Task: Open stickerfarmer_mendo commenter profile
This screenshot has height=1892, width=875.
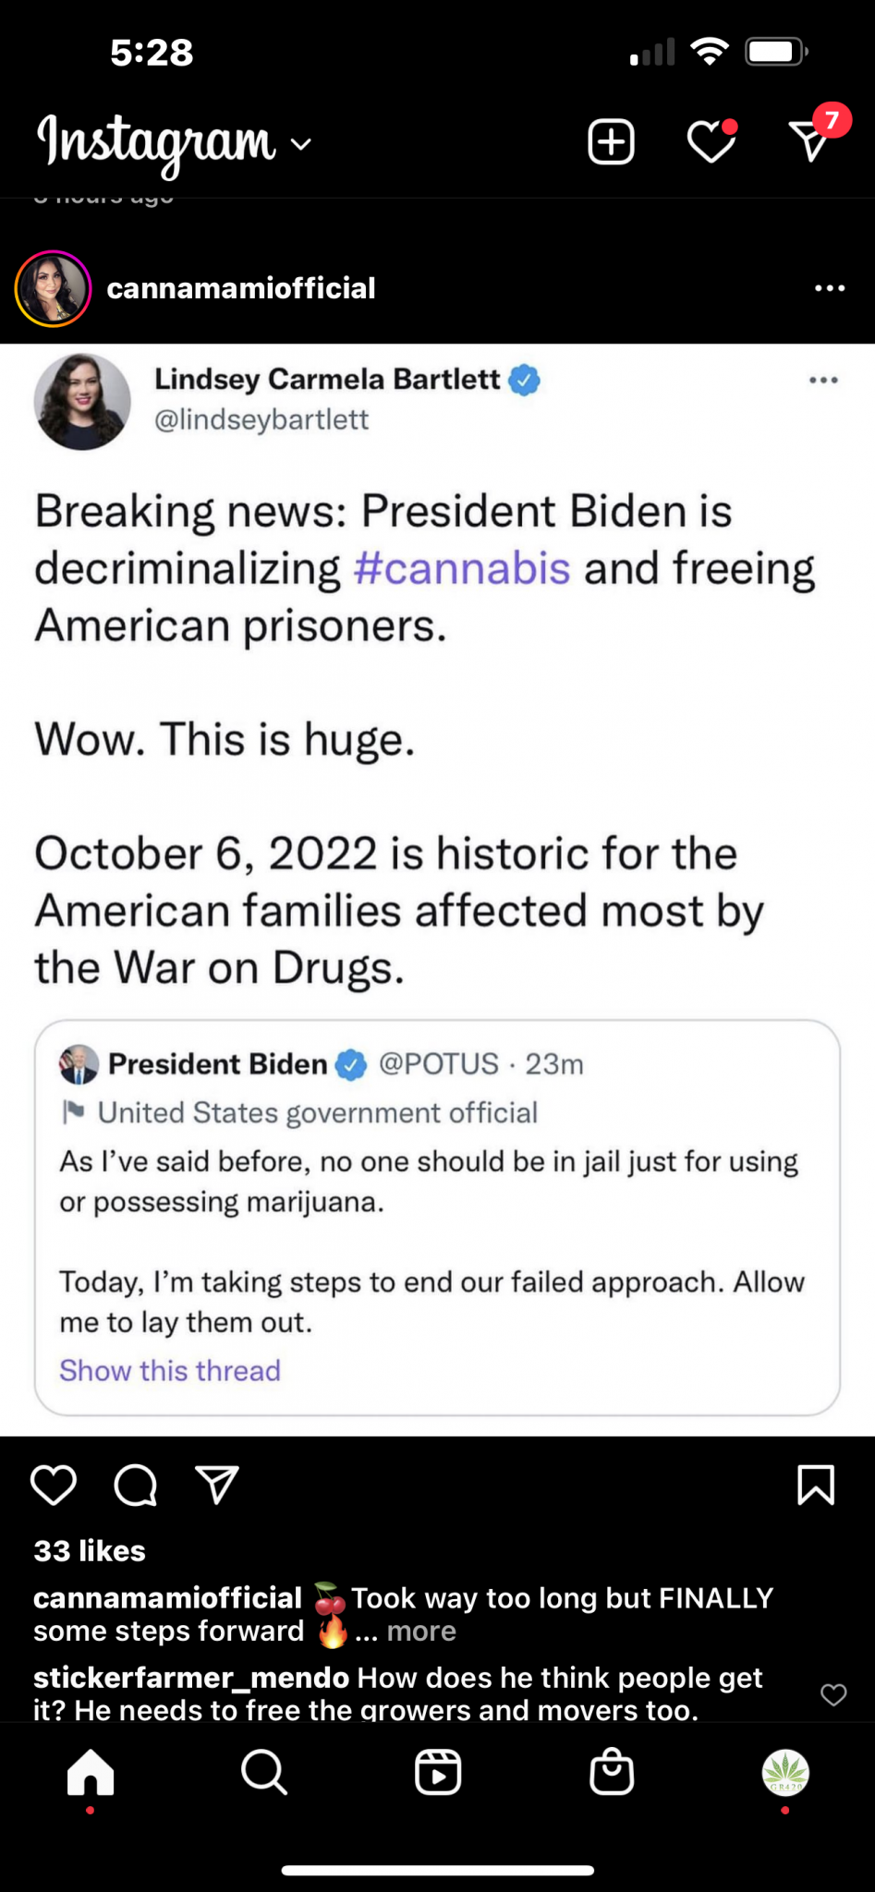Action: [x=191, y=1678]
